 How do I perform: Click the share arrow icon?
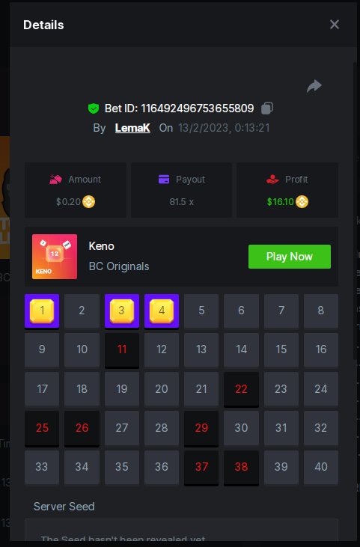click(x=314, y=86)
